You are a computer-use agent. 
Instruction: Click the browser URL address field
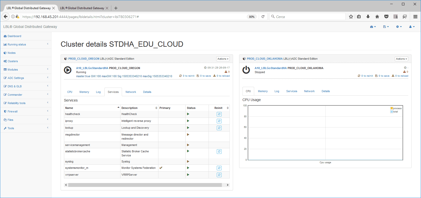click(x=134, y=16)
